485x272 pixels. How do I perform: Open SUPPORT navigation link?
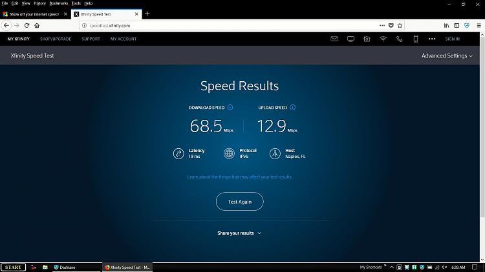coord(91,39)
